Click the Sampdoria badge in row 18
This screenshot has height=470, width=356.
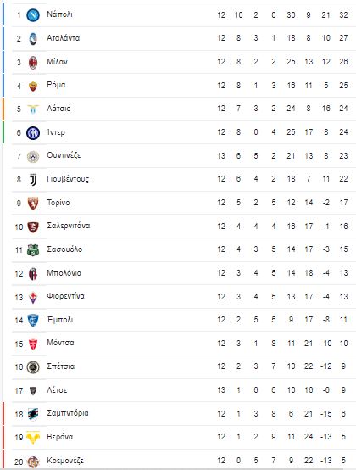click(x=33, y=414)
